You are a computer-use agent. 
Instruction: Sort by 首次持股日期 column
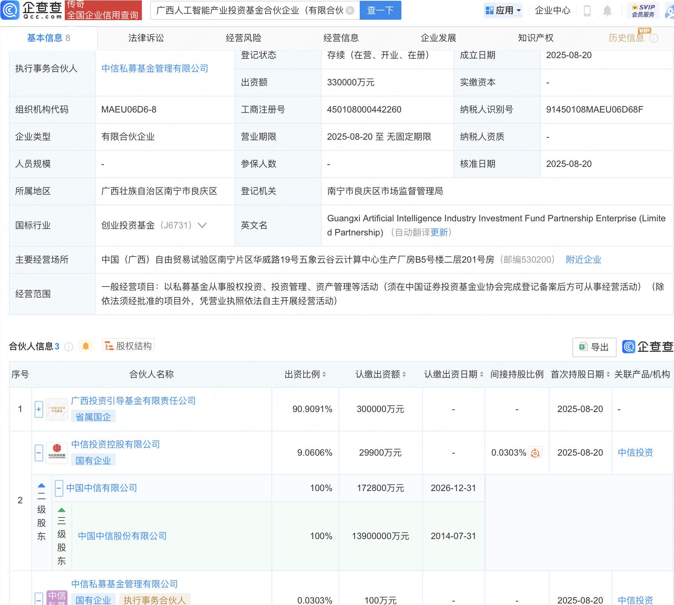point(608,374)
